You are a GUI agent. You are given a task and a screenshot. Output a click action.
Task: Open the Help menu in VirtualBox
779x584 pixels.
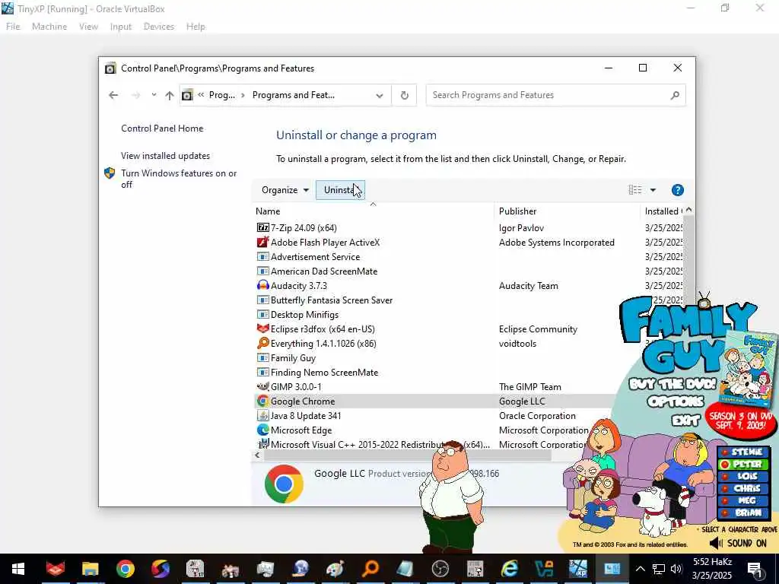pyautogui.click(x=196, y=27)
